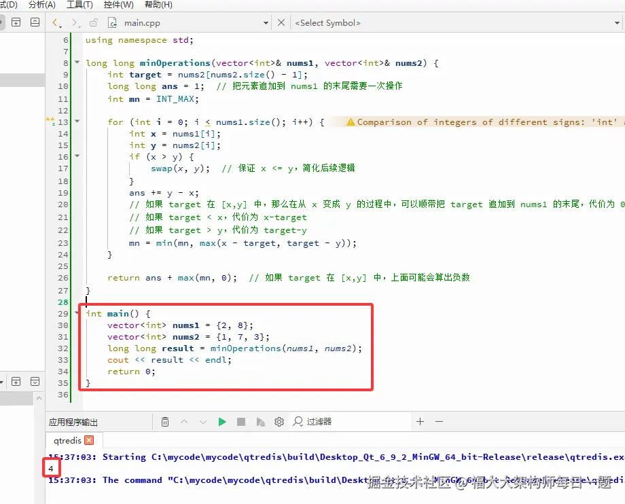Open the 帮助(H) menu
Image resolution: width=625 pixels, height=504 pixels.
click(158, 5)
